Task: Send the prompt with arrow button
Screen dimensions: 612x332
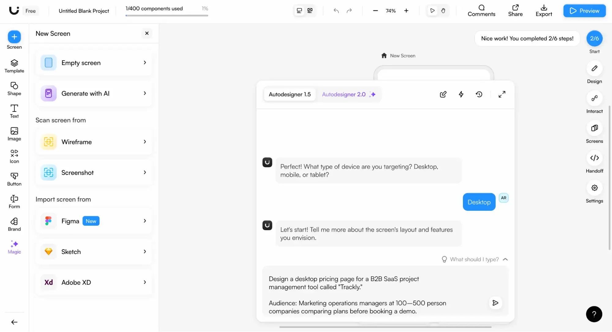Action: 495,303
